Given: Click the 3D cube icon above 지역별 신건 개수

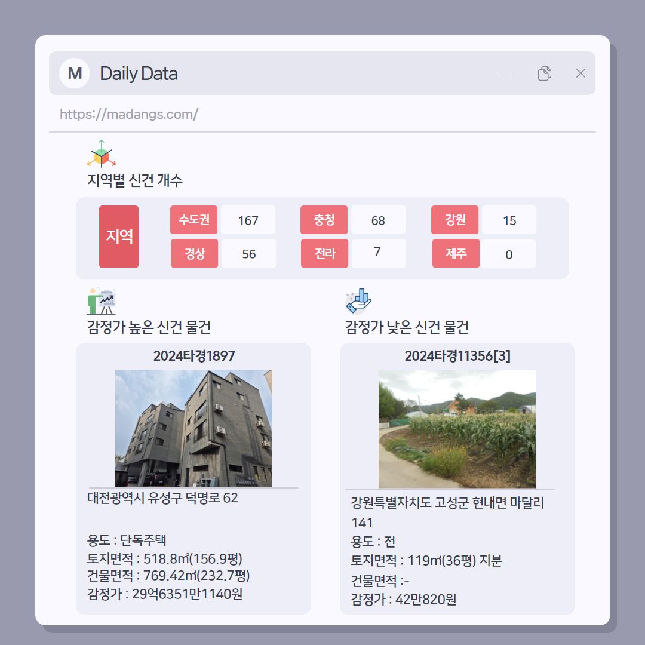Looking at the screenshot, I should pyautogui.click(x=101, y=153).
